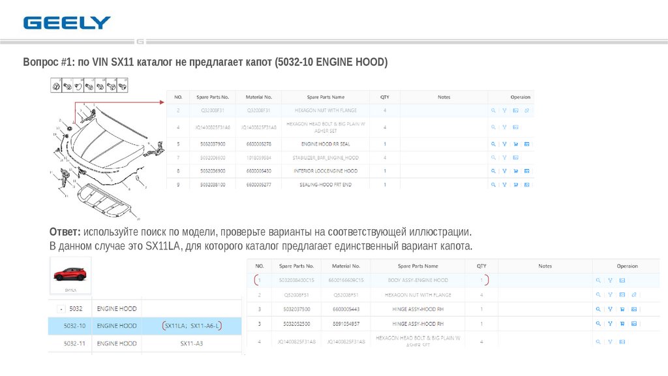Search icon in lower JQ1400825F31A8 bolt row

click(598, 341)
